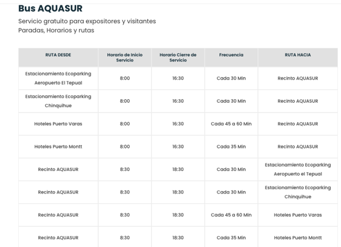The height and width of the screenshot is (247, 341).
Task: Click Estacionamiento Ecoparking Chinquihue origin cell
Action: tap(58, 101)
